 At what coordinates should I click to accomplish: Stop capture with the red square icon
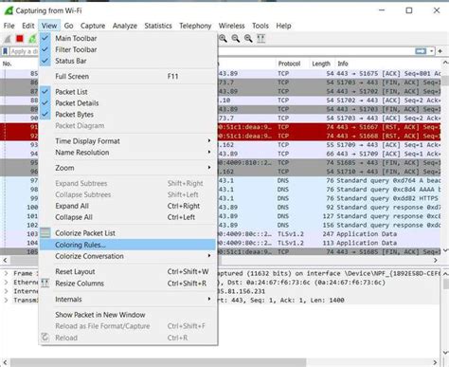(x=20, y=39)
